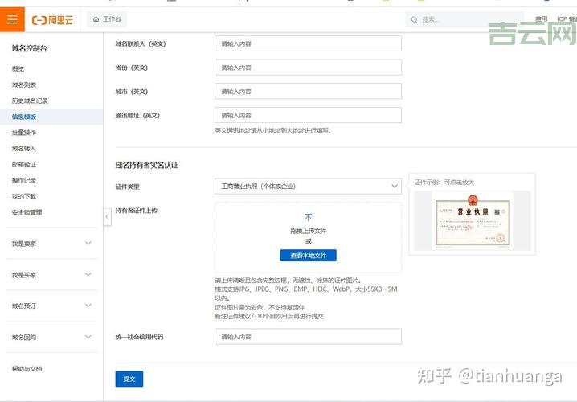Click the 提交 button
This screenshot has height=402, width=577.
[129, 379]
